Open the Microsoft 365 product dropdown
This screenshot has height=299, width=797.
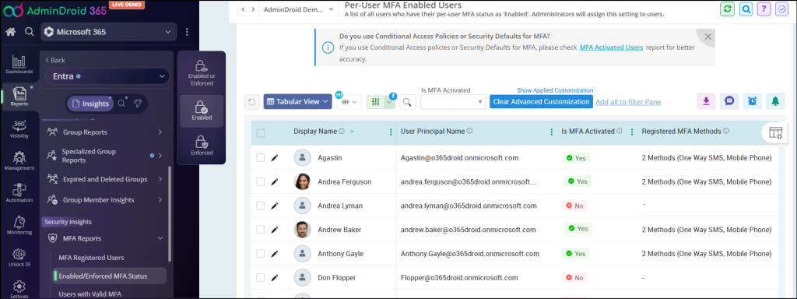click(109, 32)
